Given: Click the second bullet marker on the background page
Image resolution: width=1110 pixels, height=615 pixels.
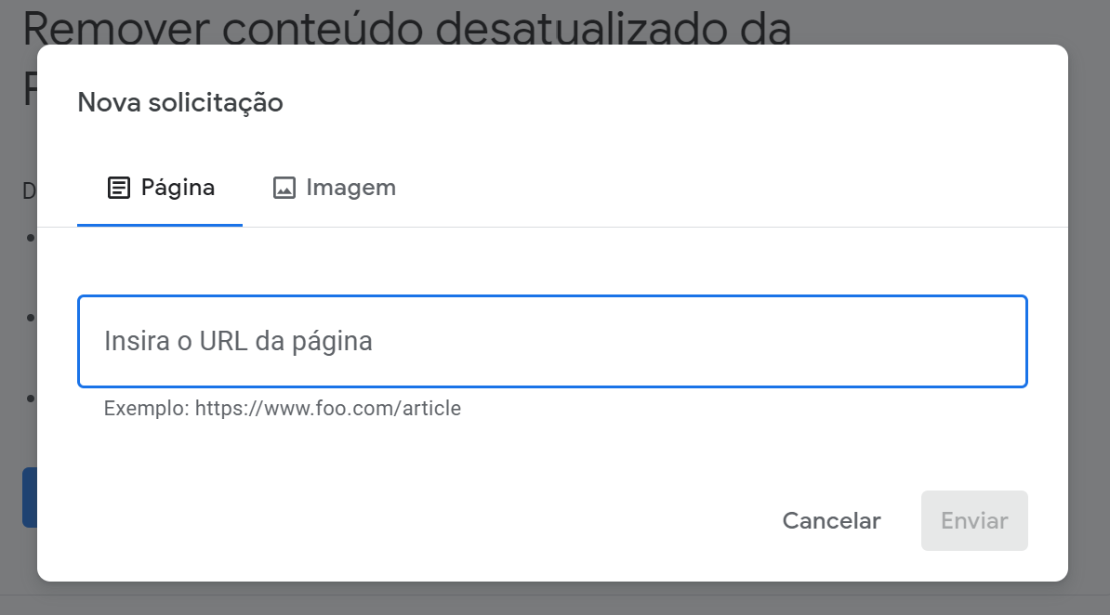Looking at the screenshot, I should (x=29, y=317).
